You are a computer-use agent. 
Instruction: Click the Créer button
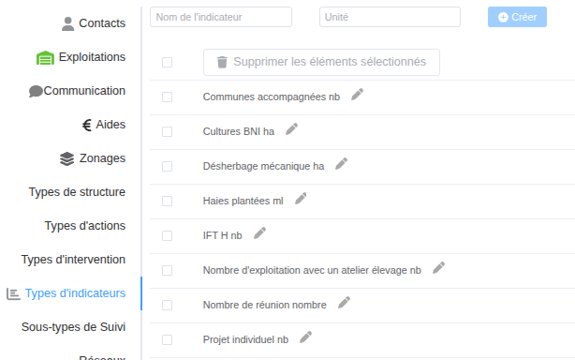[x=517, y=17]
